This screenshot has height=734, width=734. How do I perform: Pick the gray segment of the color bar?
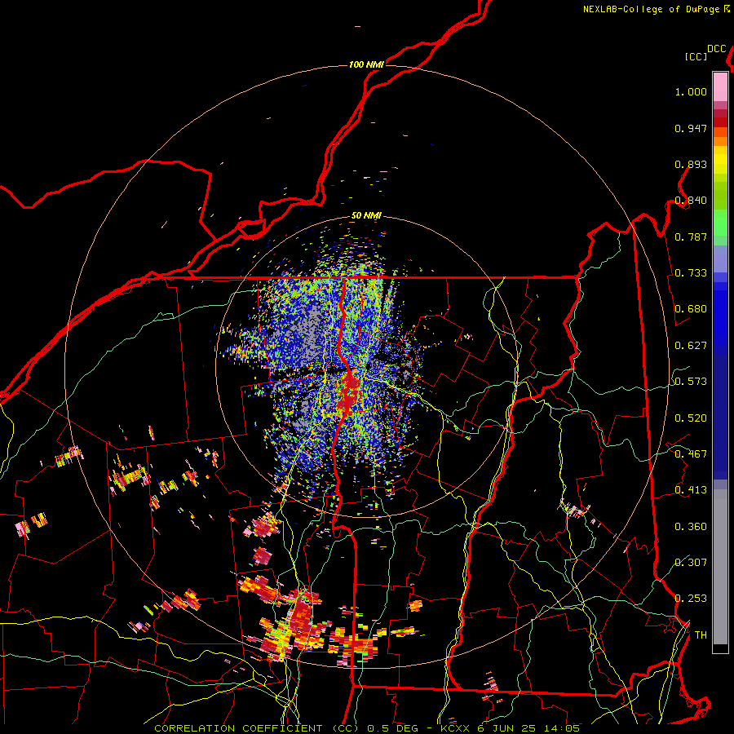coord(720,567)
